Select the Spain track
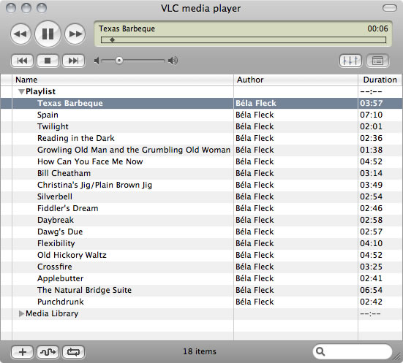This screenshot has width=403, height=363. pos(48,115)
